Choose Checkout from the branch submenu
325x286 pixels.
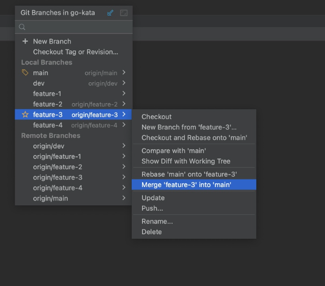[157, 117]
